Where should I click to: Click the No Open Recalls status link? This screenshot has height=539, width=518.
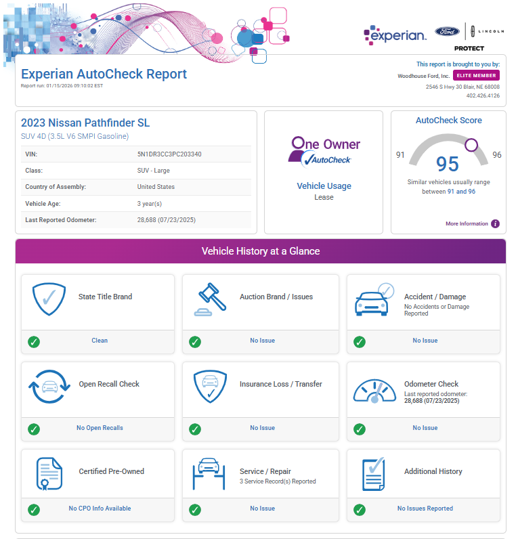(x=100, y=428)
